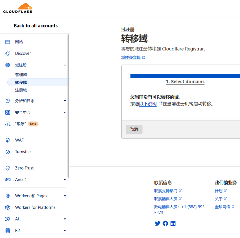Viewport: 240px width, 238px height.
Task: Click the Cloudflare logo
Action: [x=18, y=8]
